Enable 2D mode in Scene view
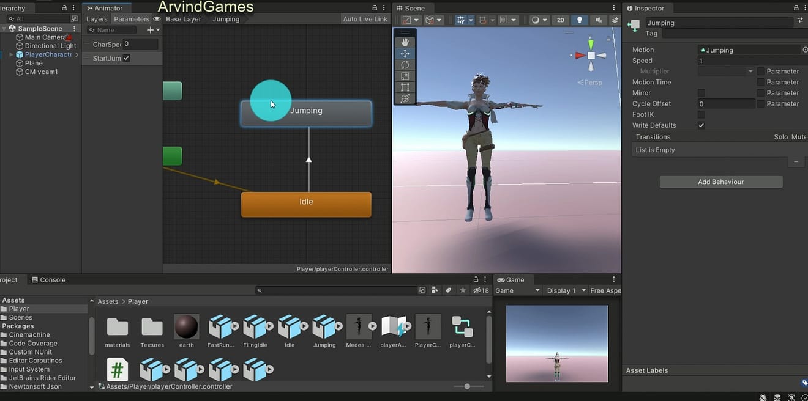808x401 pixels. (x=560, y=20)
